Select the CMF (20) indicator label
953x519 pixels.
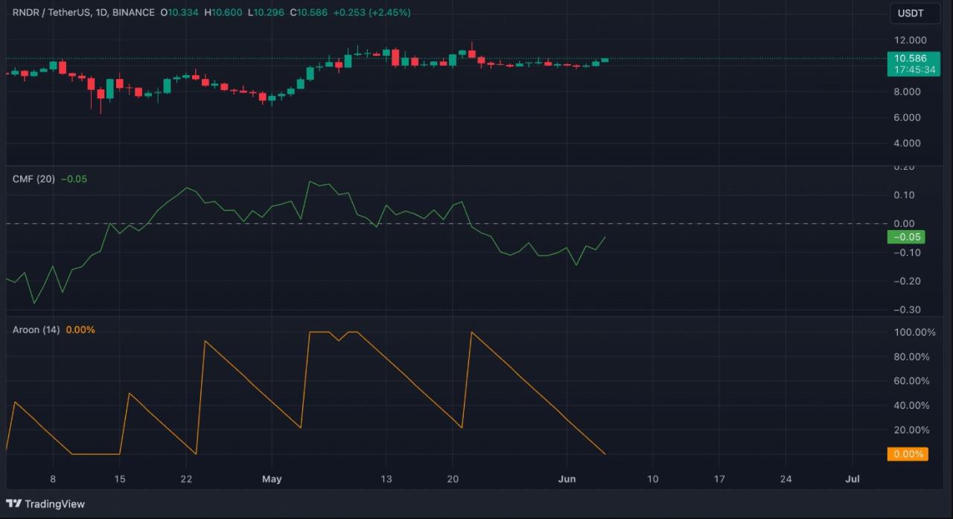pyautogui.click(x=34, y=179)
